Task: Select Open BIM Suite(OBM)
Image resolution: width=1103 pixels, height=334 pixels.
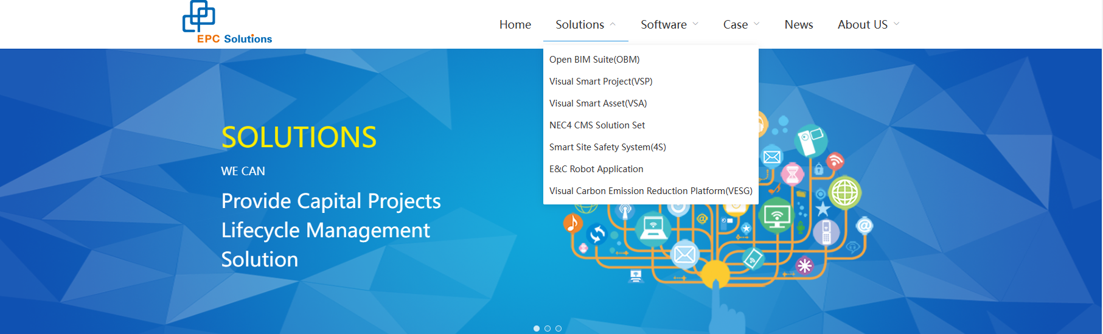Action: (x=594, y=60)
